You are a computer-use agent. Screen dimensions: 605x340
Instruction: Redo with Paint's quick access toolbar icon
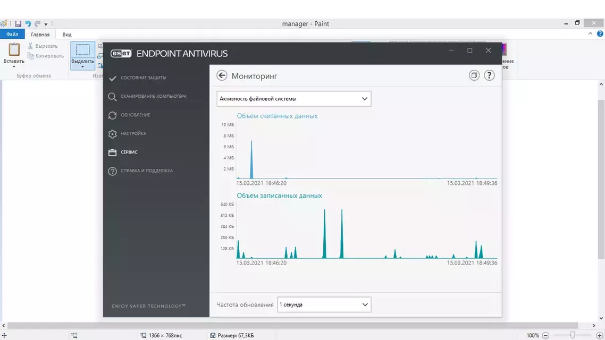[x=37, y=24]
